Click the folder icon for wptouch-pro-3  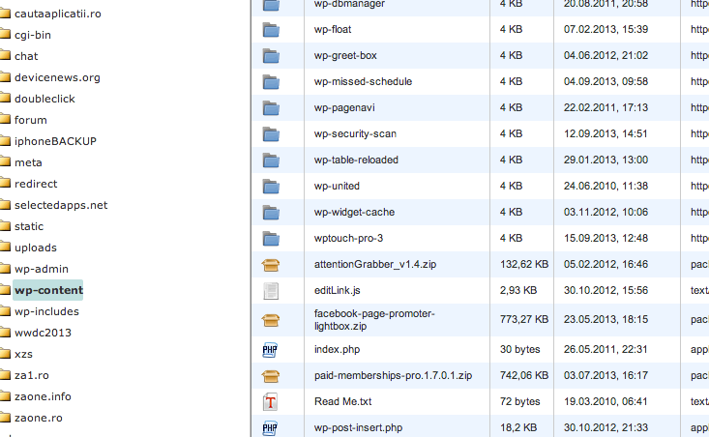coord(271,239)
